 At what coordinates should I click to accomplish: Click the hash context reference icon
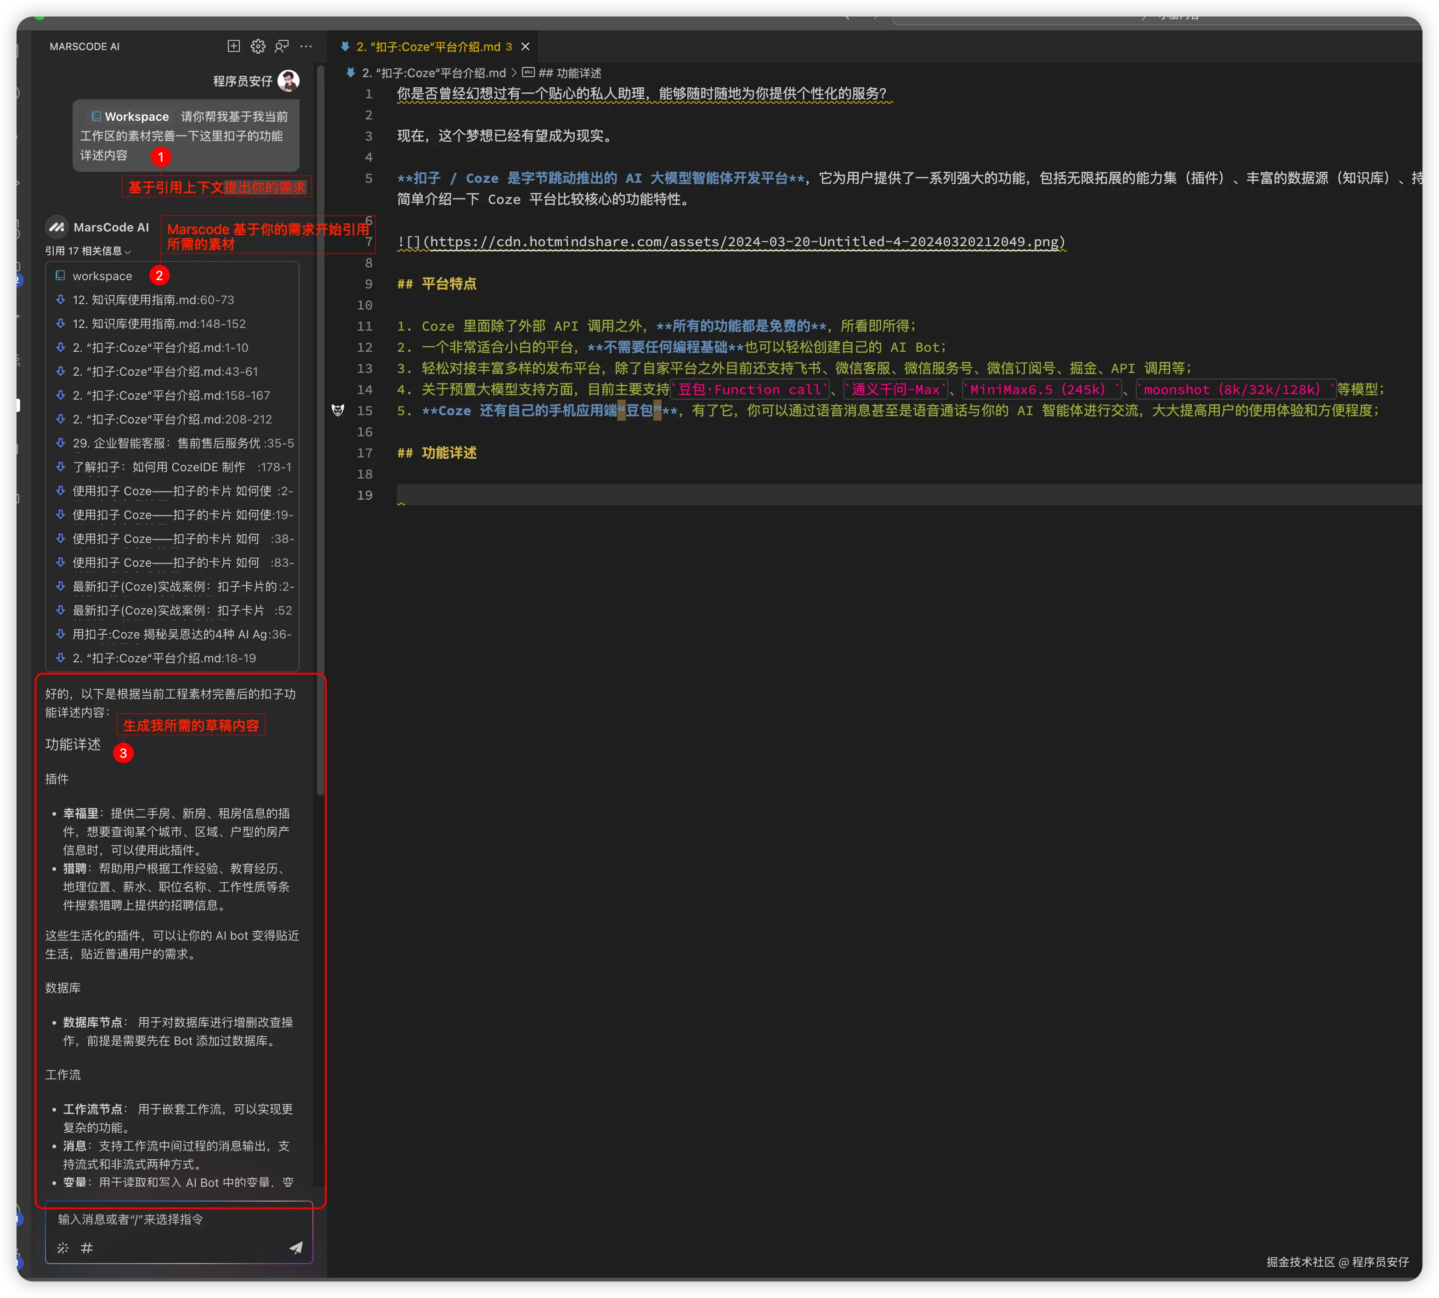86,1247
